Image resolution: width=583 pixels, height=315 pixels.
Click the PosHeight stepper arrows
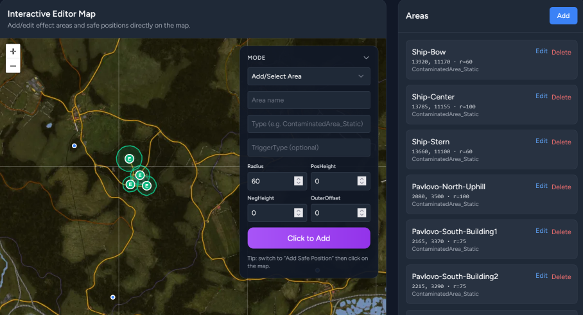pyautogui.click(x=362, y=181)
